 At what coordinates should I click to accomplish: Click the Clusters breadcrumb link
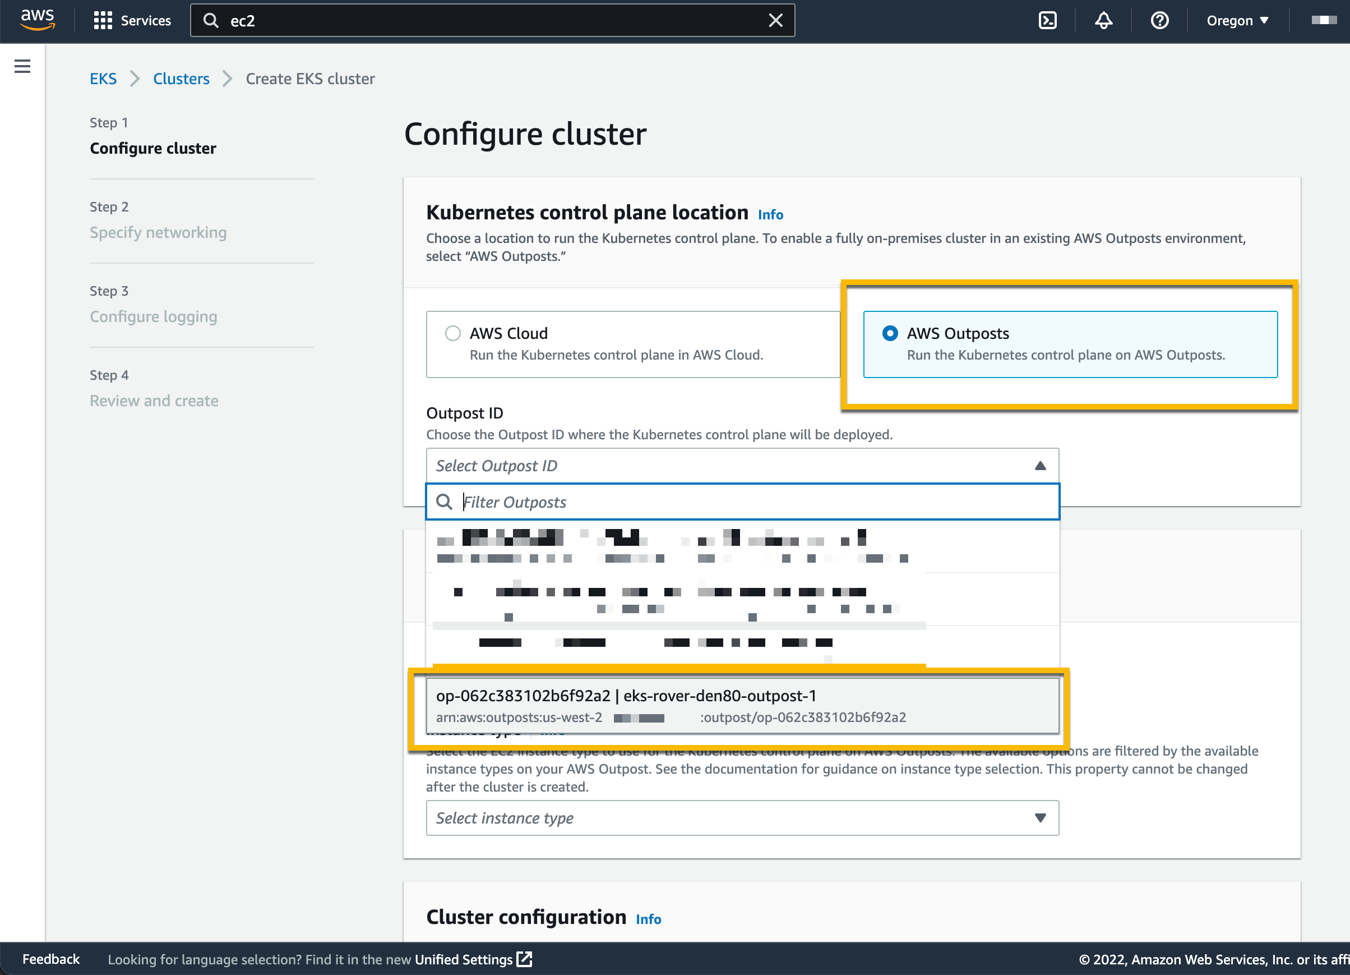[179, 79]
